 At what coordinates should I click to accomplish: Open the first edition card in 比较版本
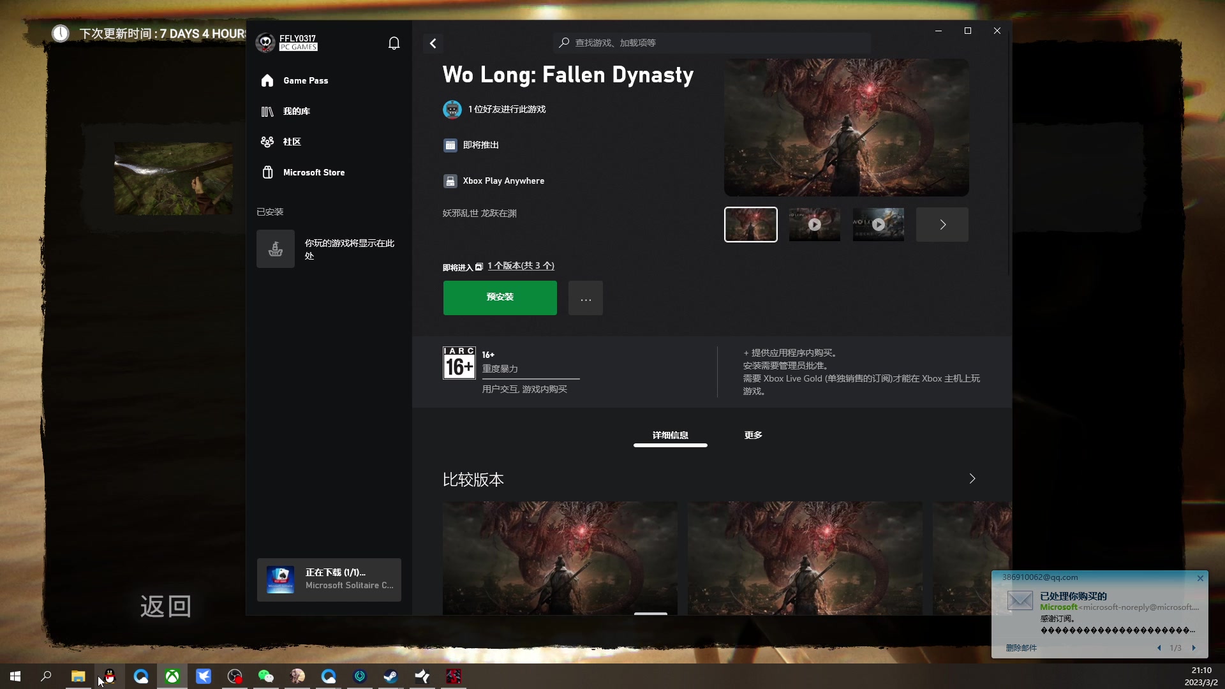[x=560, y=558]
